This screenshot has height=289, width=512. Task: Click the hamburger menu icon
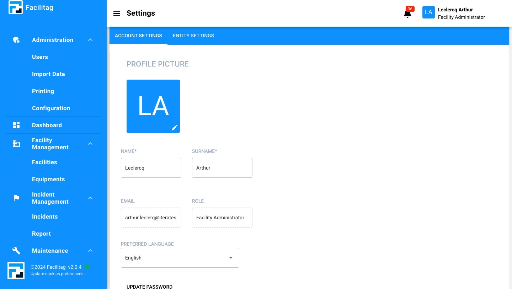coord(116,14)
